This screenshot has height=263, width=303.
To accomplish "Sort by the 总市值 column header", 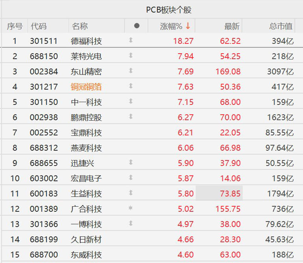I will pyautogui.click(x=281, y=26).
